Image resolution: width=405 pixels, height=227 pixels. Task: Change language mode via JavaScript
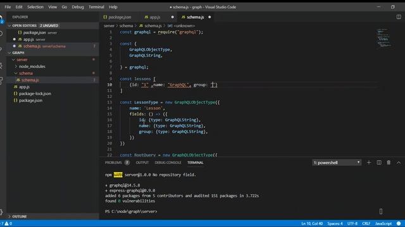point(383,223)
